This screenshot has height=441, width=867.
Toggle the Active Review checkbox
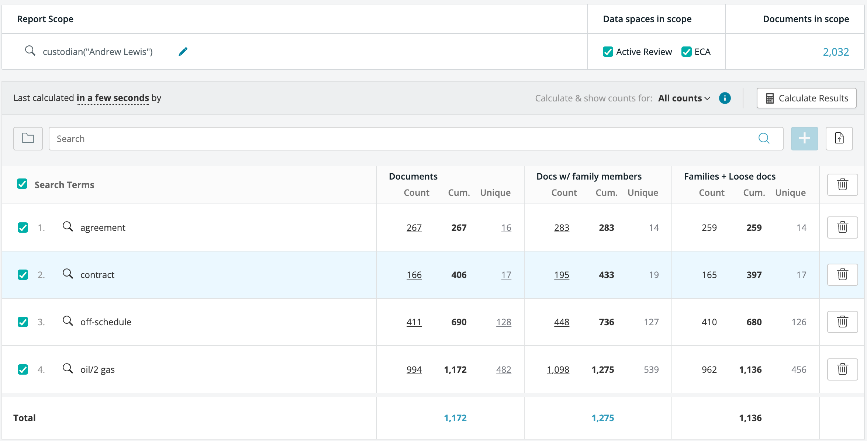(x=608, y=52)
